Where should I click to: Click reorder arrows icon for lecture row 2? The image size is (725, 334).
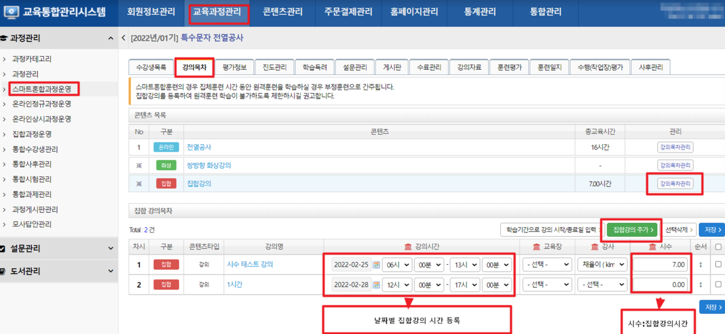(701, 285)
